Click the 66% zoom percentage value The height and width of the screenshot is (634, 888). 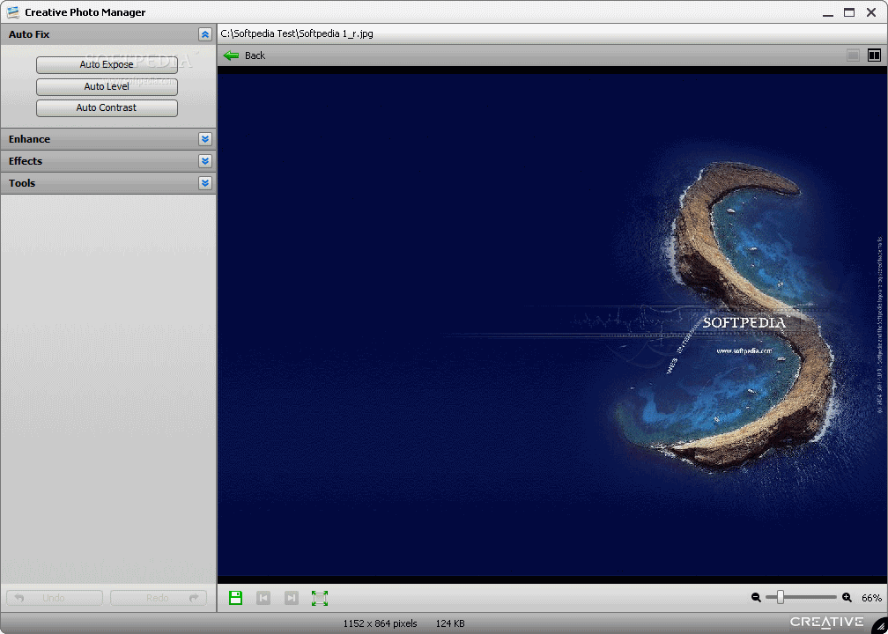pos(871,598)
